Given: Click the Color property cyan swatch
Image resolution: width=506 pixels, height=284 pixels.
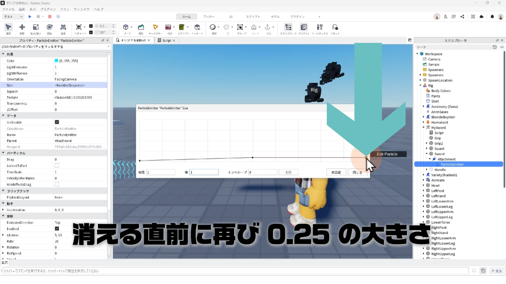Looking at the screenshot, I should point(56,61).
